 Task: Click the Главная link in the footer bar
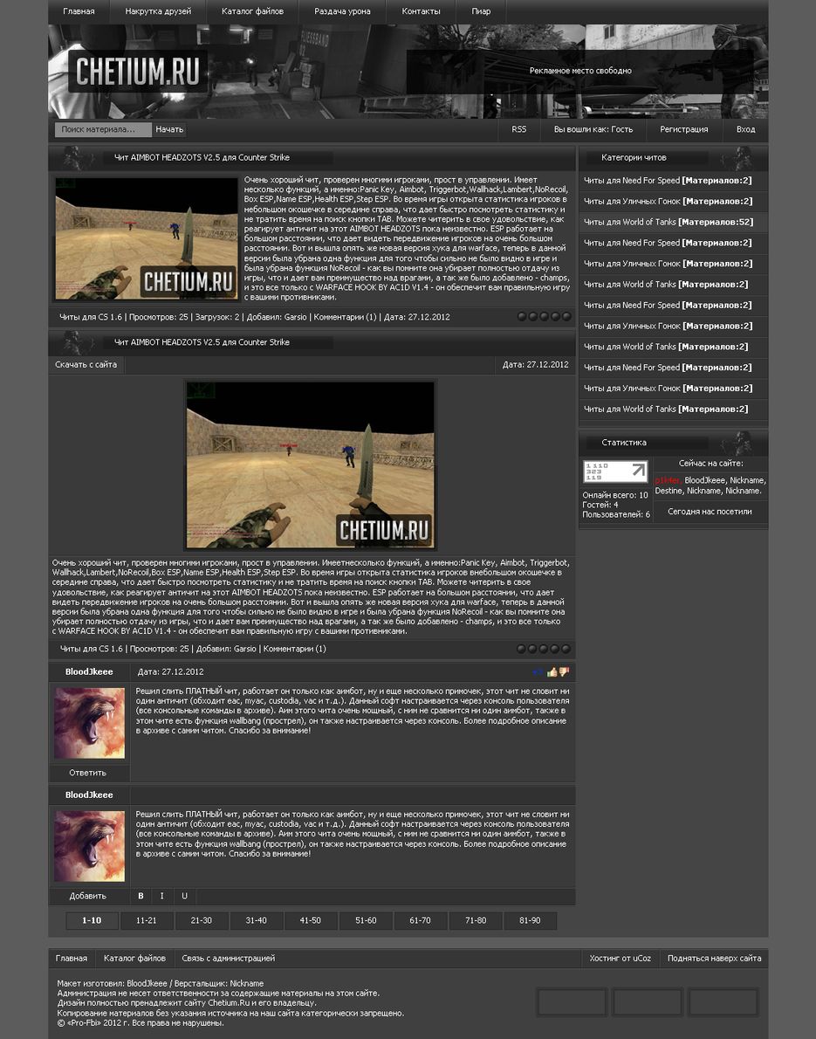click(x=72, y=958)
